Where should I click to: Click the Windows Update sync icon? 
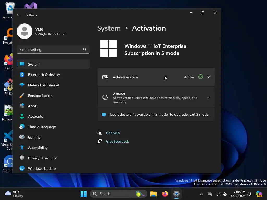coord(22,168)
